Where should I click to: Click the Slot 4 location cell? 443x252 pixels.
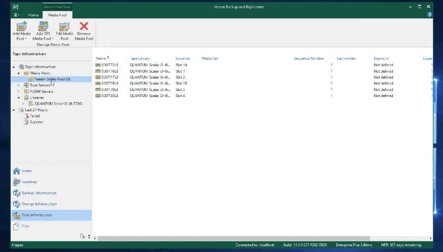coord(180,96)
